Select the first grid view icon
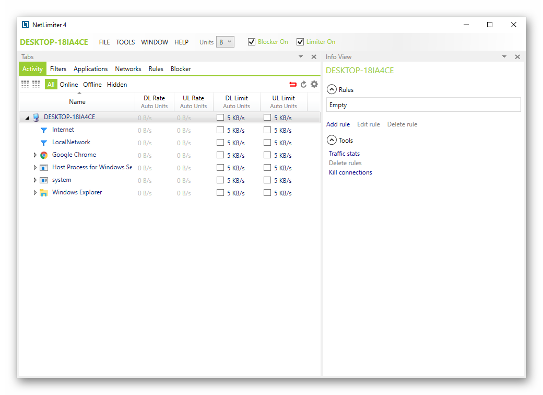 tap(25, 84)
